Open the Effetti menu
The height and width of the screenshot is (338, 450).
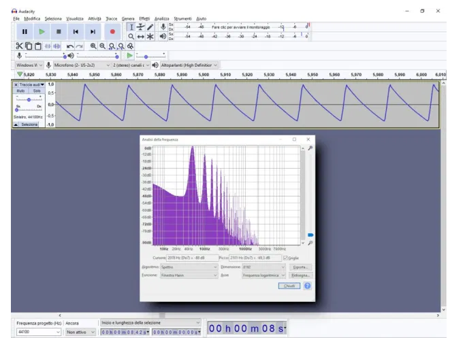click(x=144, y=18)
